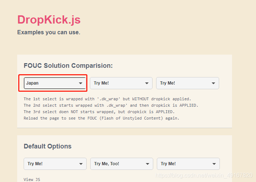Click the line starting 'The 1st select'
Image resolution: width=256 pixels, height=182 pixels.
(107, 99)
